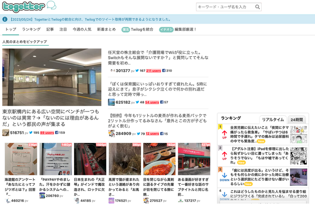Click the info icon in the announcement banner

pyautogui.click(x=5, y=20)
